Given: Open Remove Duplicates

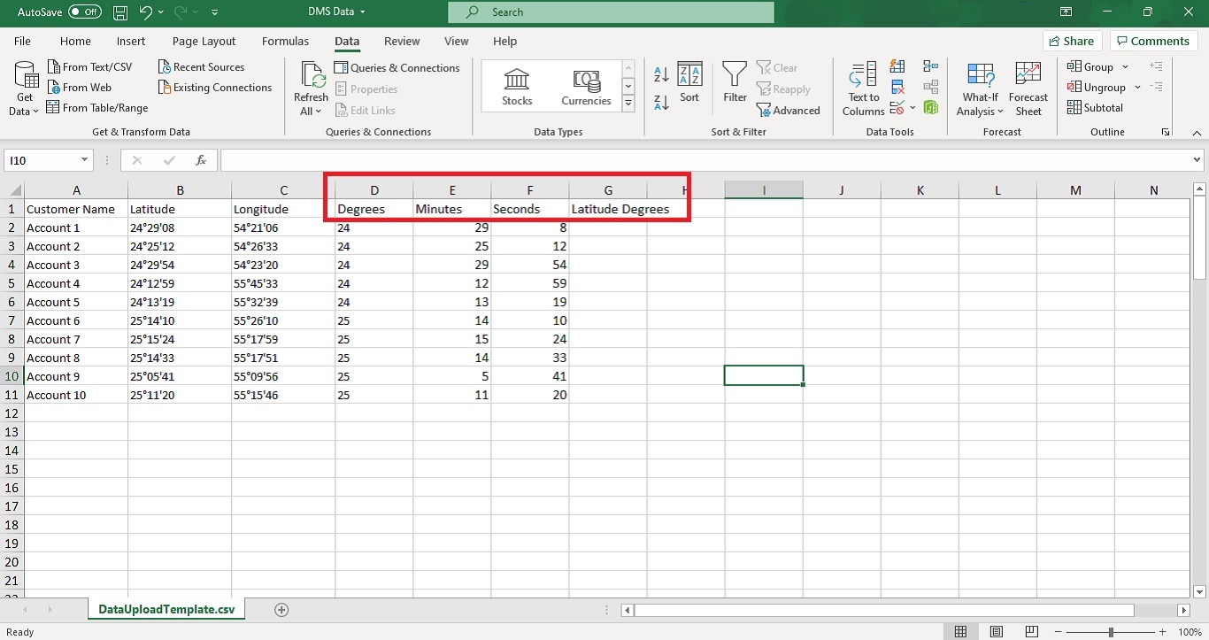Looking at the screenshot, I should pos(897,87).
